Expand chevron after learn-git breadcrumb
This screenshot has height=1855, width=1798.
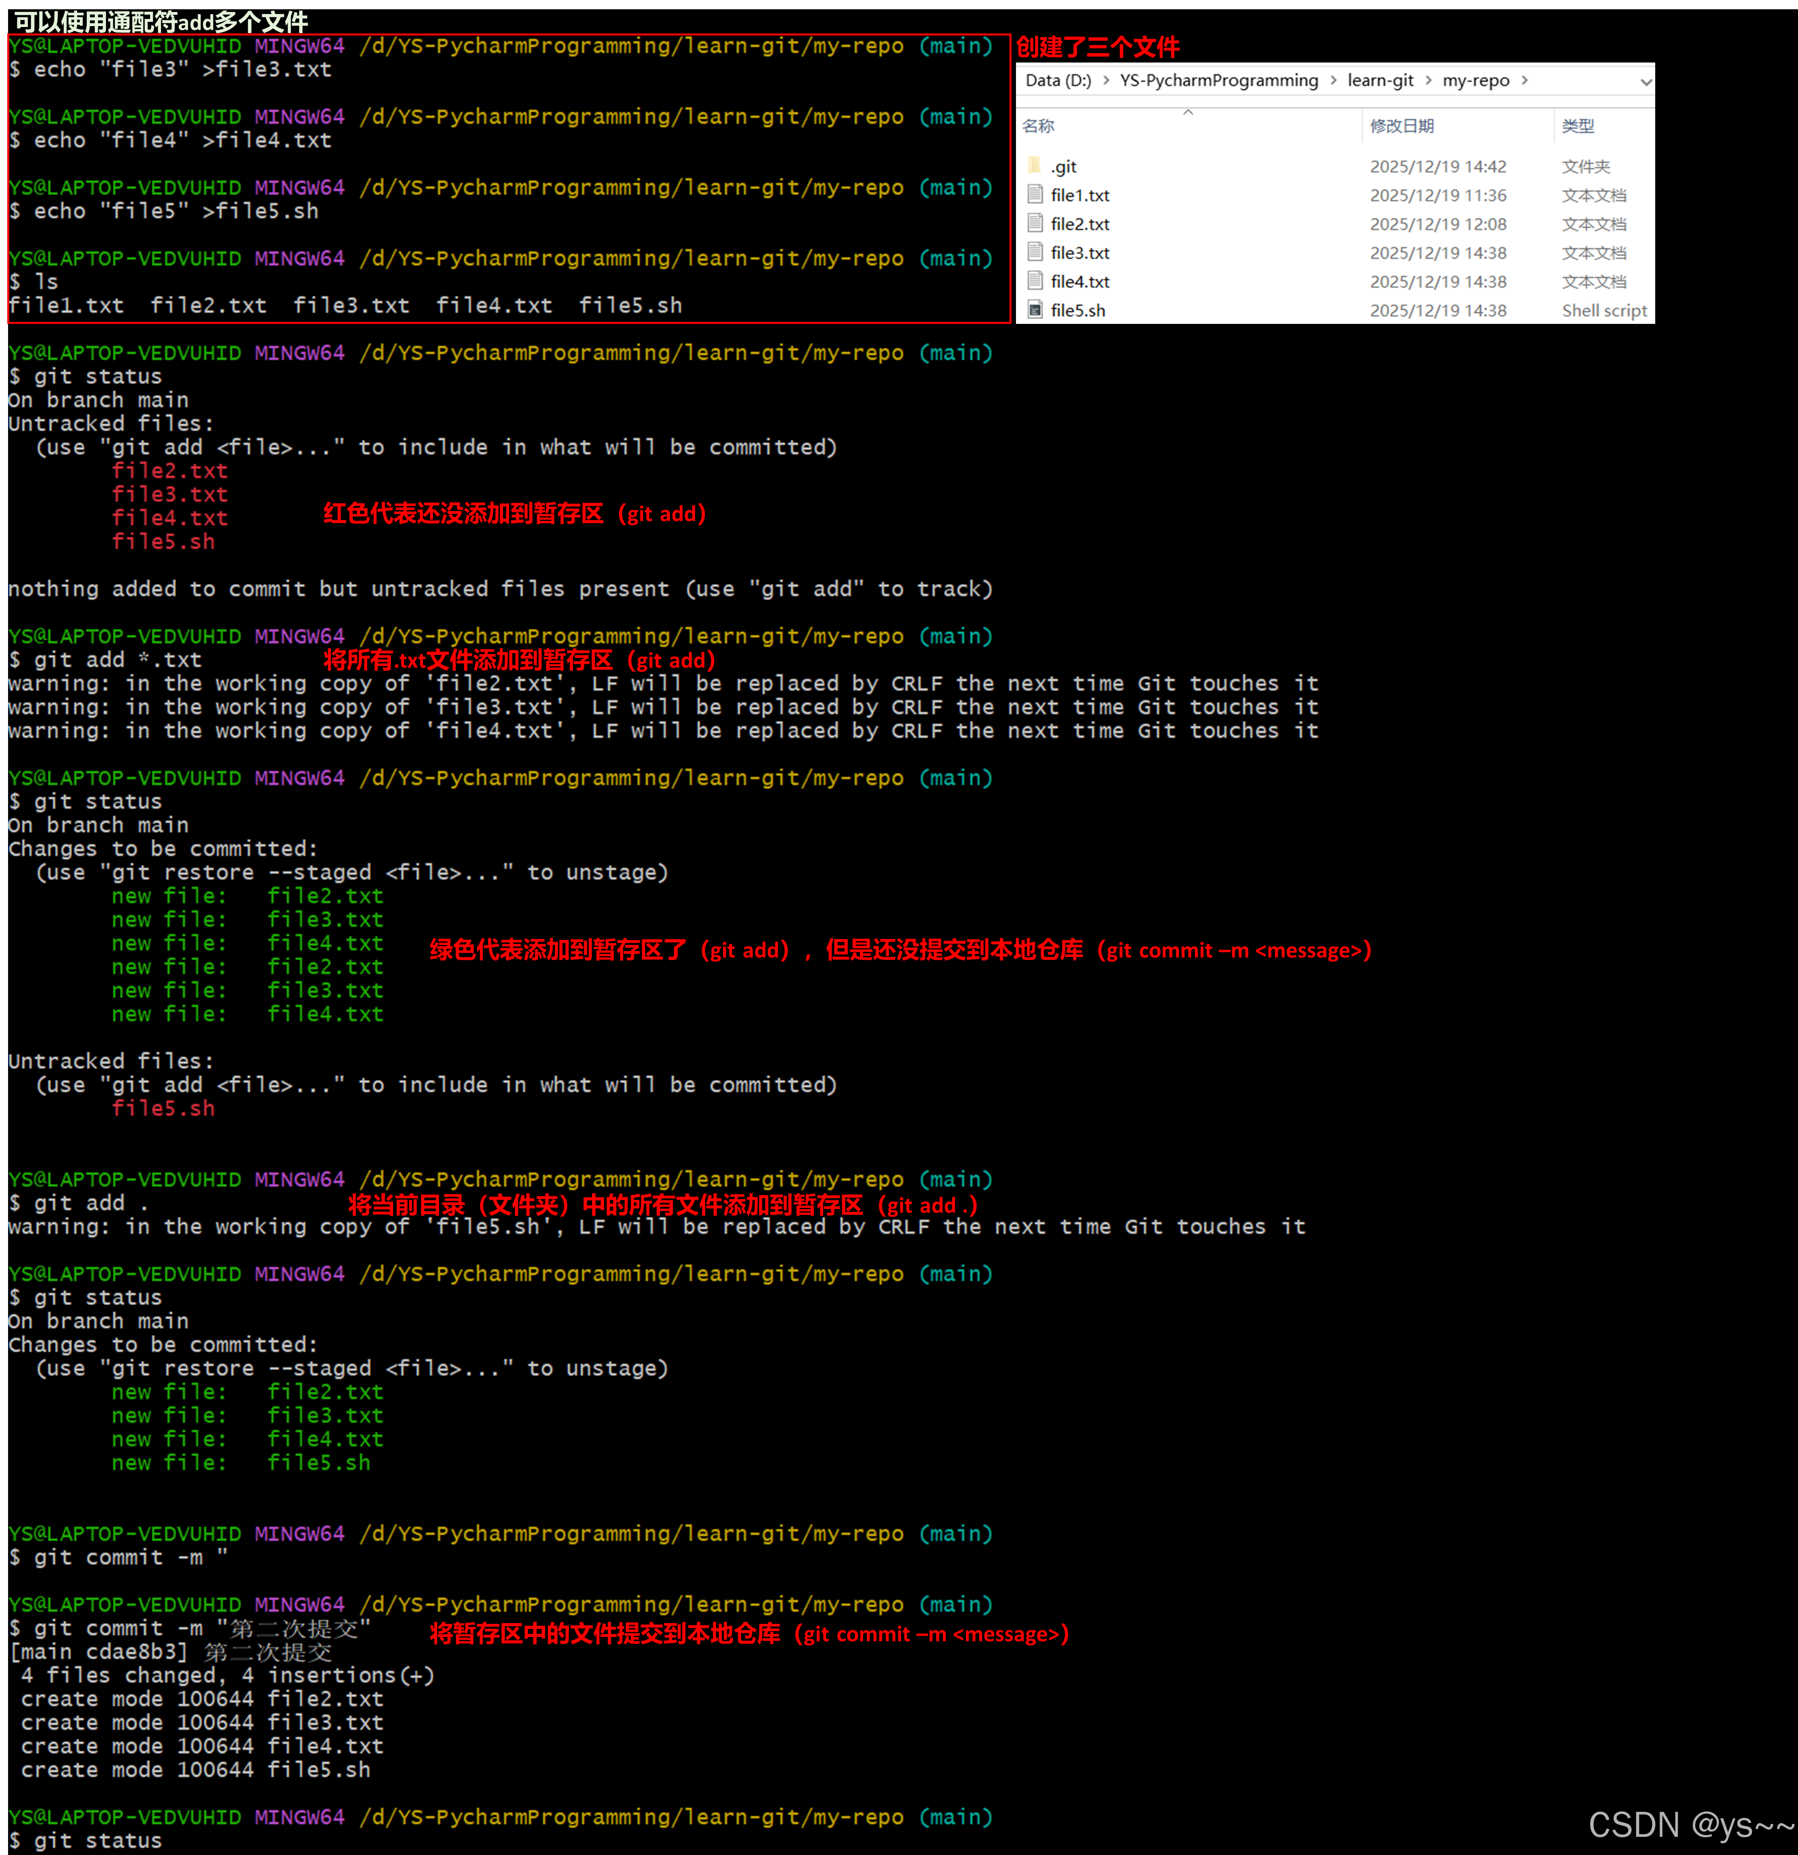(x=1428, y=80)
